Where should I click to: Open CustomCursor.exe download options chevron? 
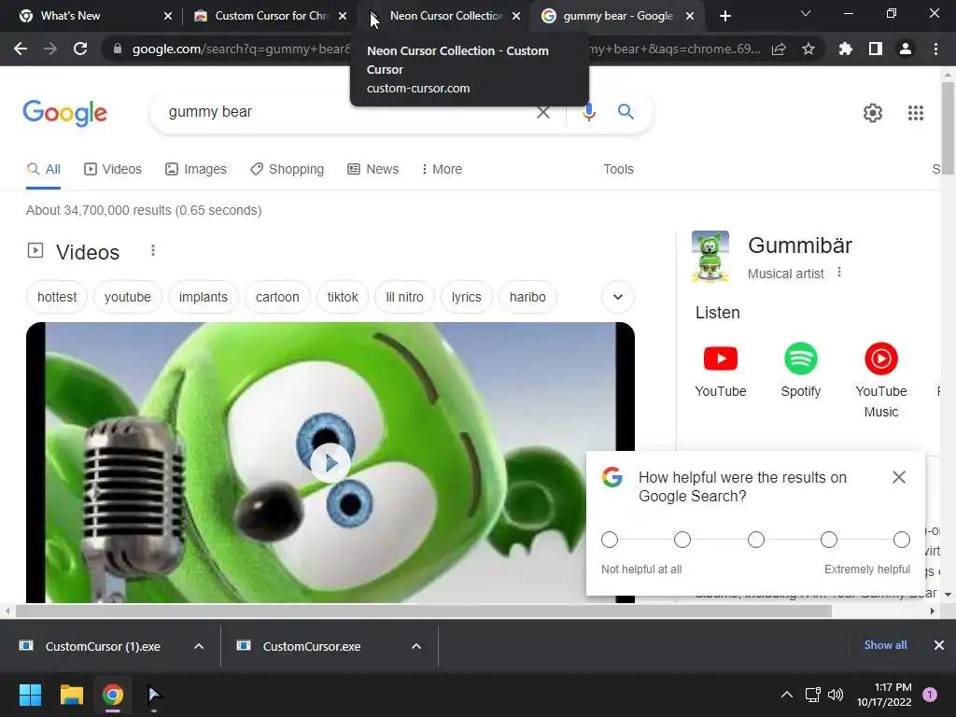point(416,646)
